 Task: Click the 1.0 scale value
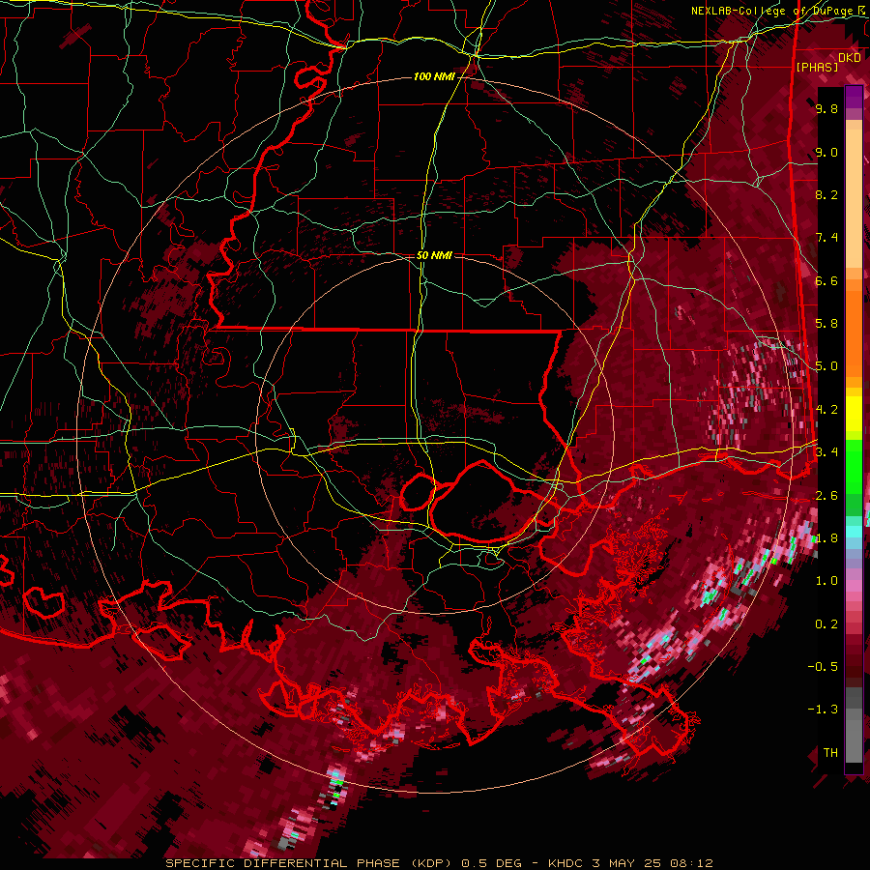(x=826, y=581)
